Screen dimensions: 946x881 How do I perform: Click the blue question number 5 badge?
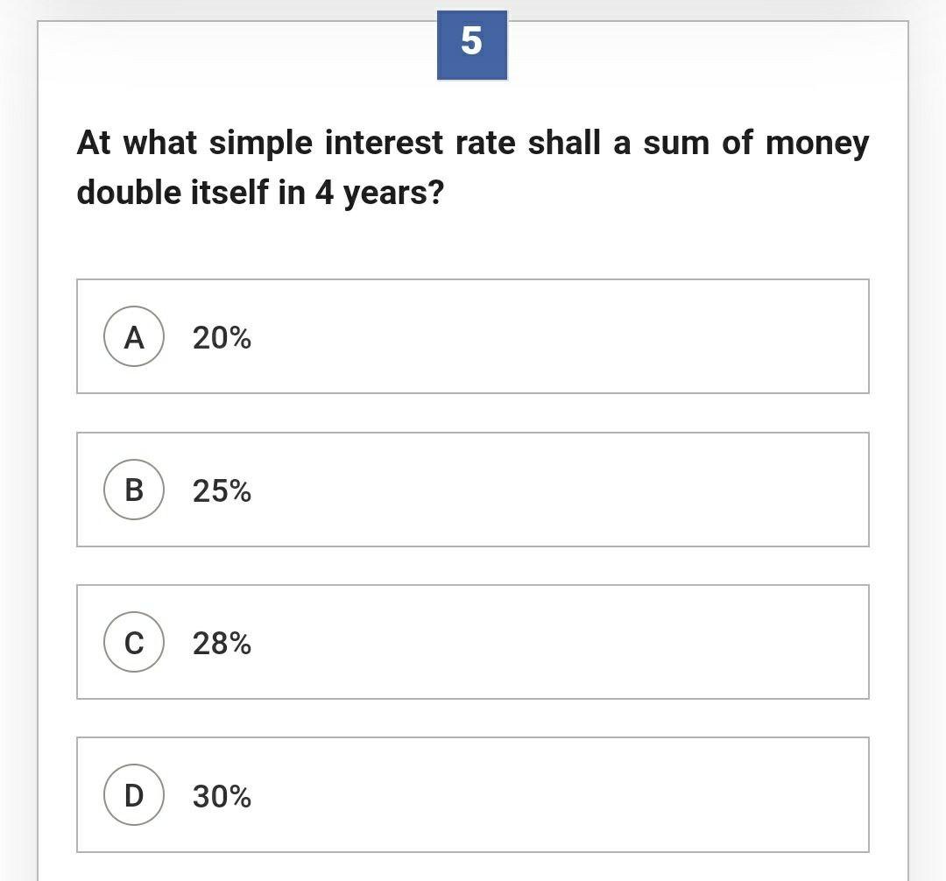pos(473,43)
